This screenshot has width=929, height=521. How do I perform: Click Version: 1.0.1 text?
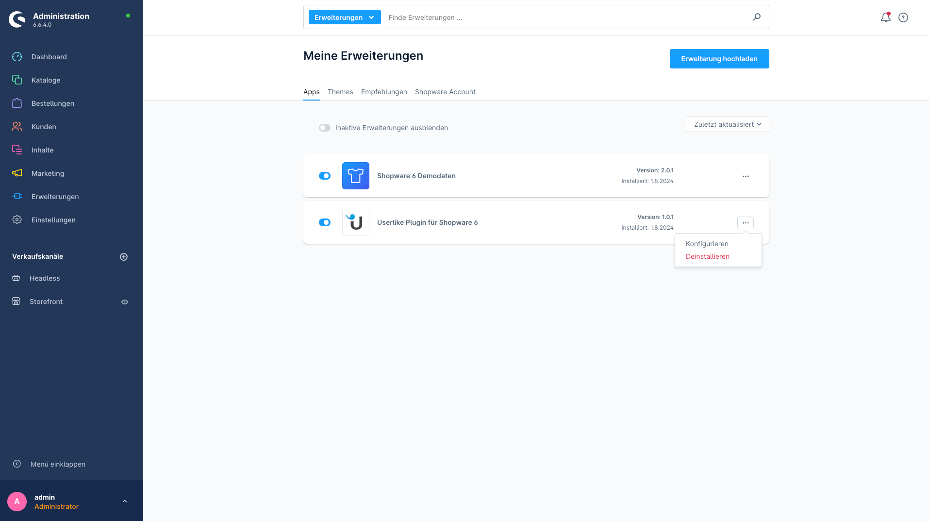point(655,217)
